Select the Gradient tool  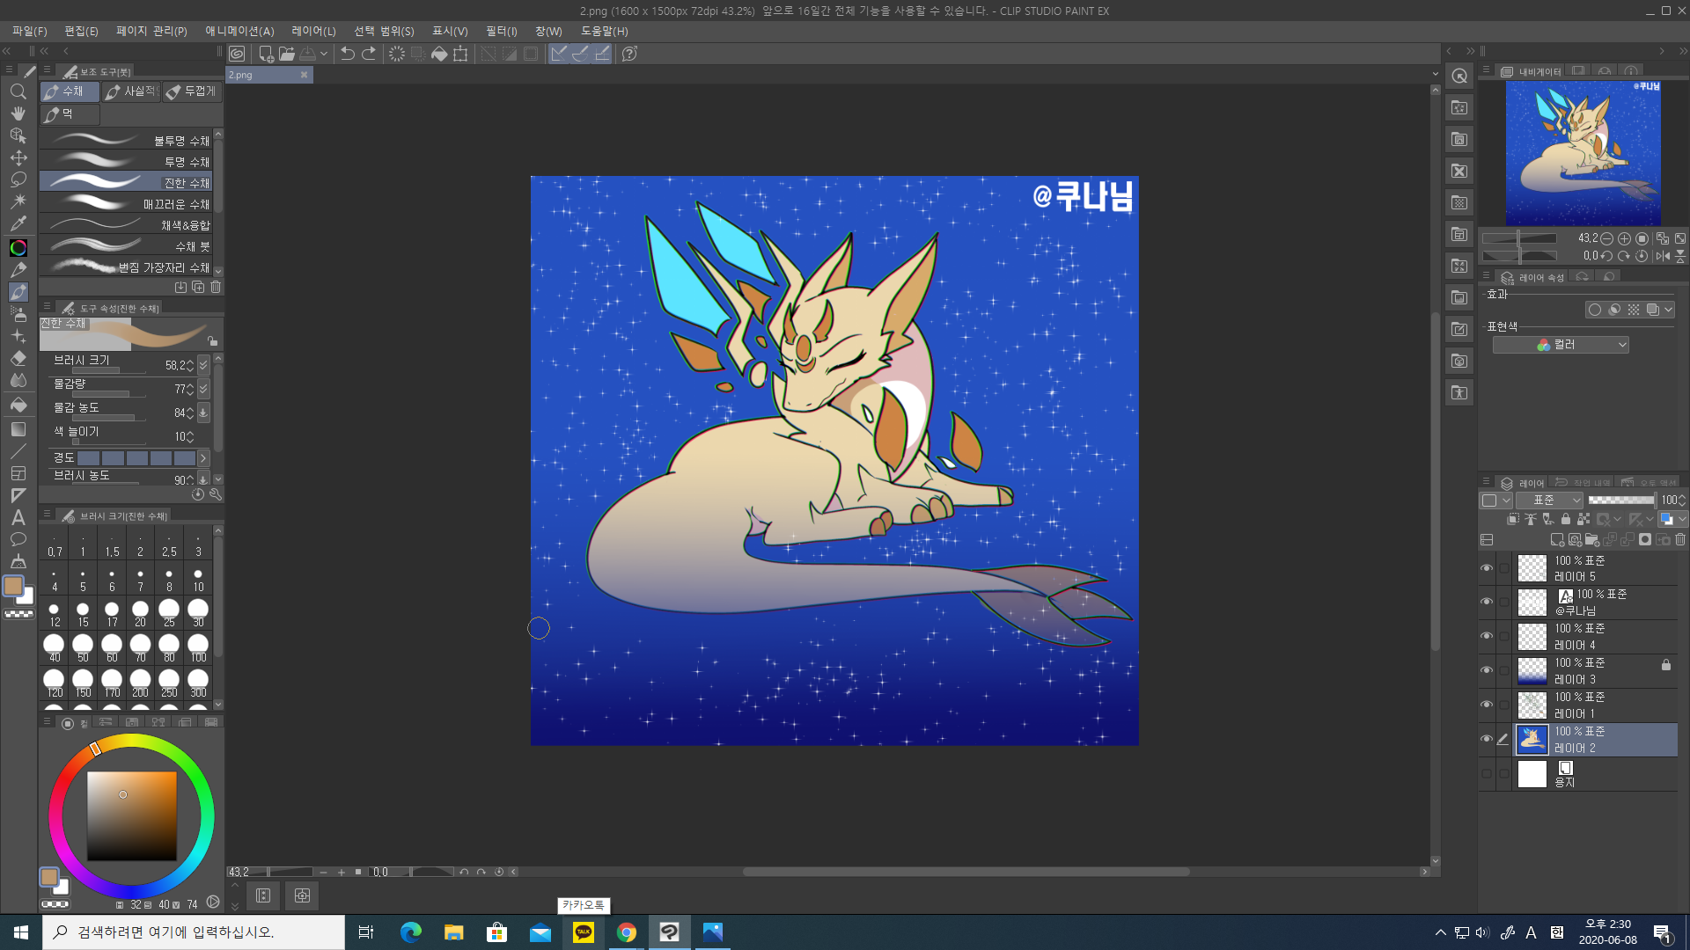18,429
